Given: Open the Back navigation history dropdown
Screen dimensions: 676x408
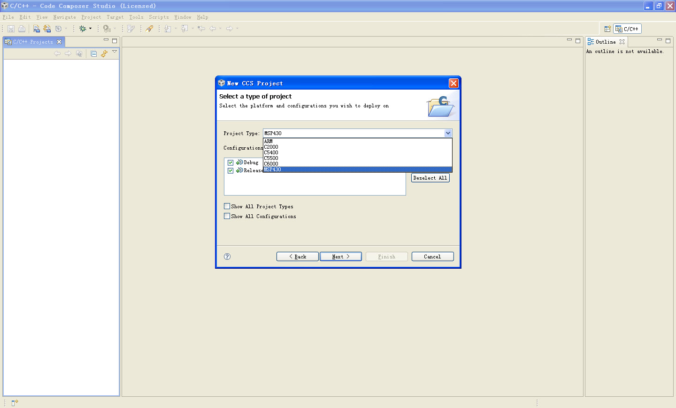Looking at the screenshot, I should (x=221, y=29).
